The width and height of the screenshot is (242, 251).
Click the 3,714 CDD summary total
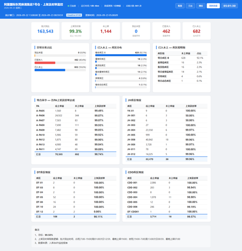(x=153, y=217)
